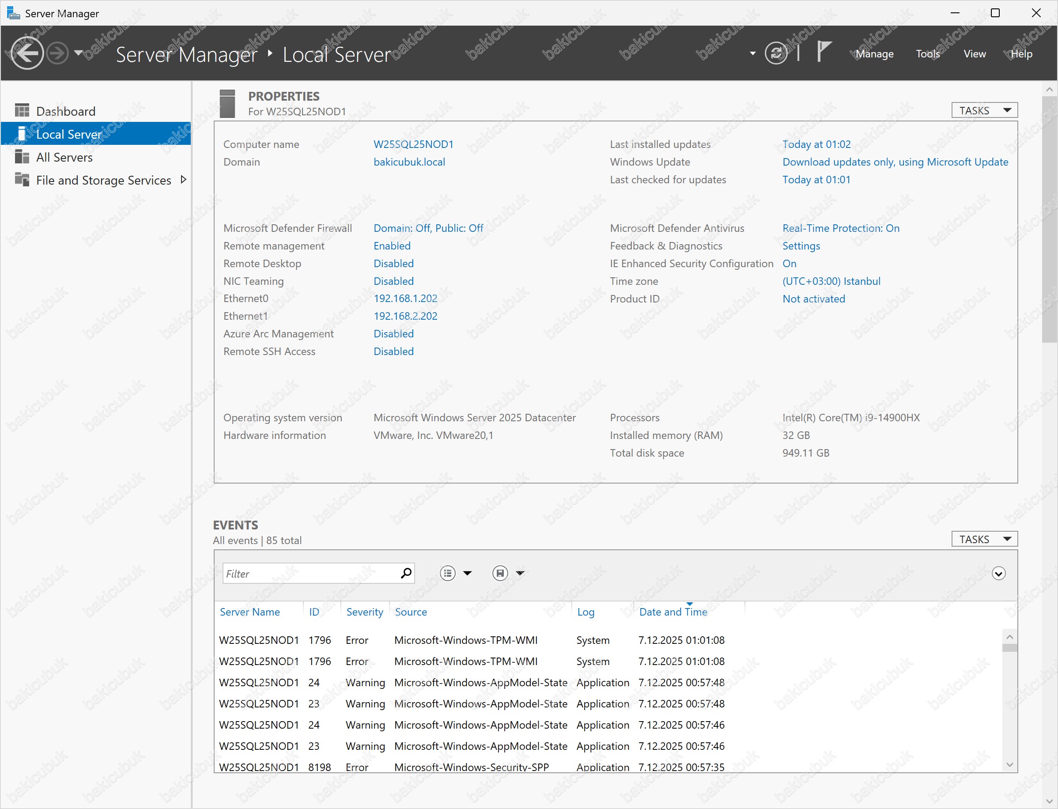Screen dimensions: 1058x809
Task: Click the refresh icon in header
Action: pos(776,53)
